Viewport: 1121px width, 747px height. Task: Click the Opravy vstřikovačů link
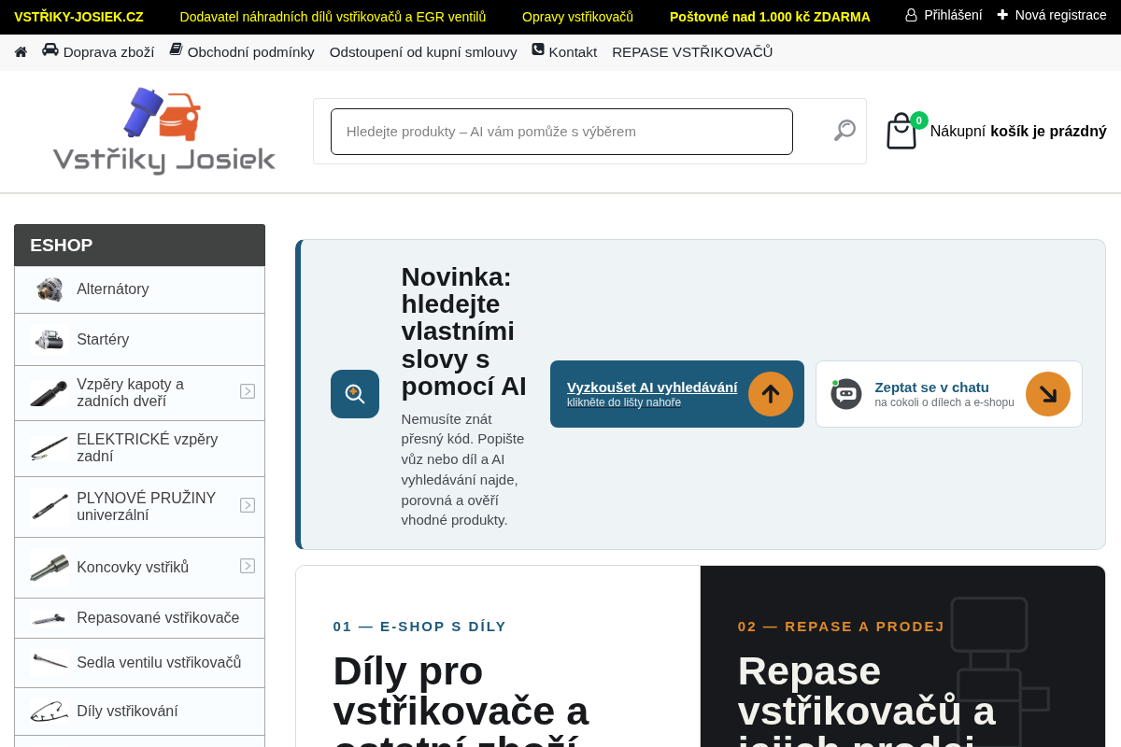point(577,17)
